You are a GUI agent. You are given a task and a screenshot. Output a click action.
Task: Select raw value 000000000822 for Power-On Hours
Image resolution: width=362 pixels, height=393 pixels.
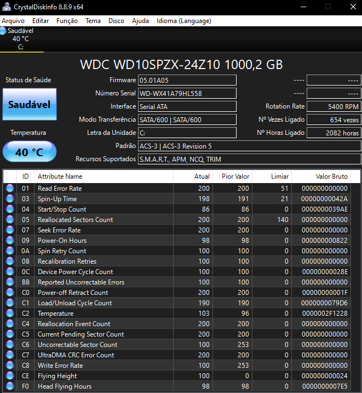[324, 241]
